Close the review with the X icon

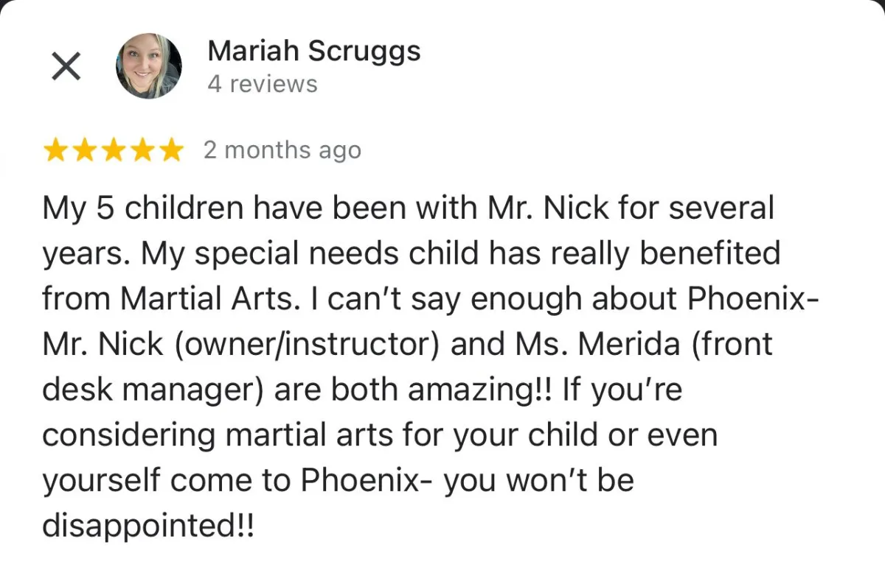click(x=66, y=67)
